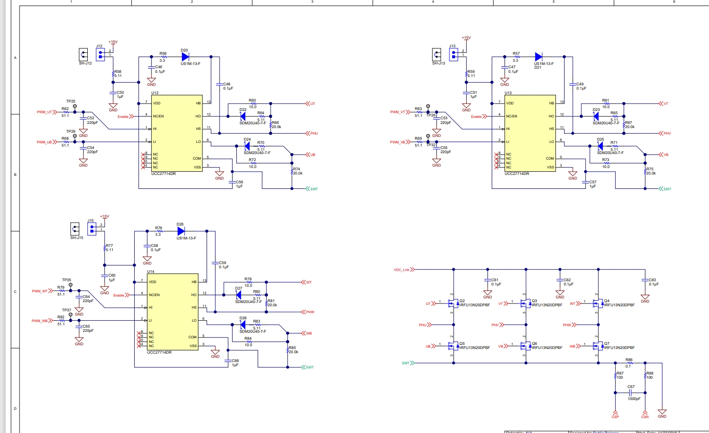Click the D25 Schottky diode symbol
This screenshot has width=709, height=433.
(600, 146)
